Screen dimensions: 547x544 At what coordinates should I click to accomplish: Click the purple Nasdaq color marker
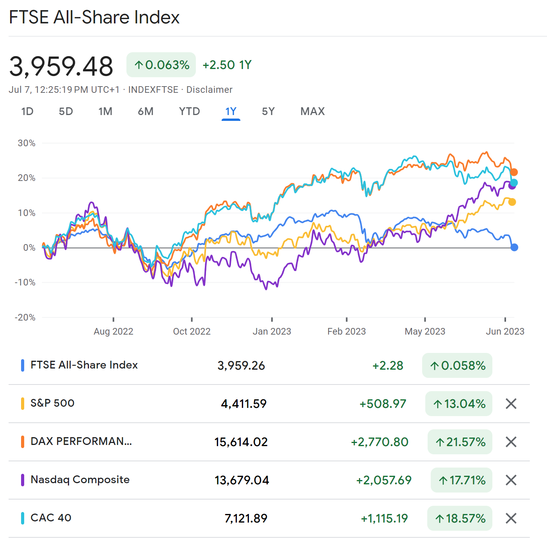click(x=23, y=480)
